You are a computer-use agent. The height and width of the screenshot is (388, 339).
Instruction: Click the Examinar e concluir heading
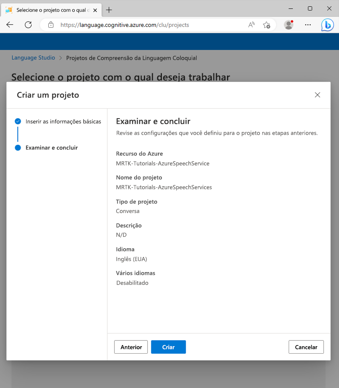point(153,121)
